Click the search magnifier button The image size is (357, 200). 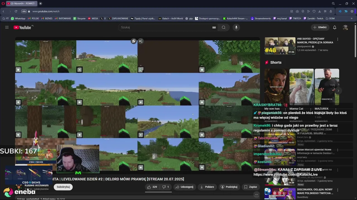tap(224, 27)
